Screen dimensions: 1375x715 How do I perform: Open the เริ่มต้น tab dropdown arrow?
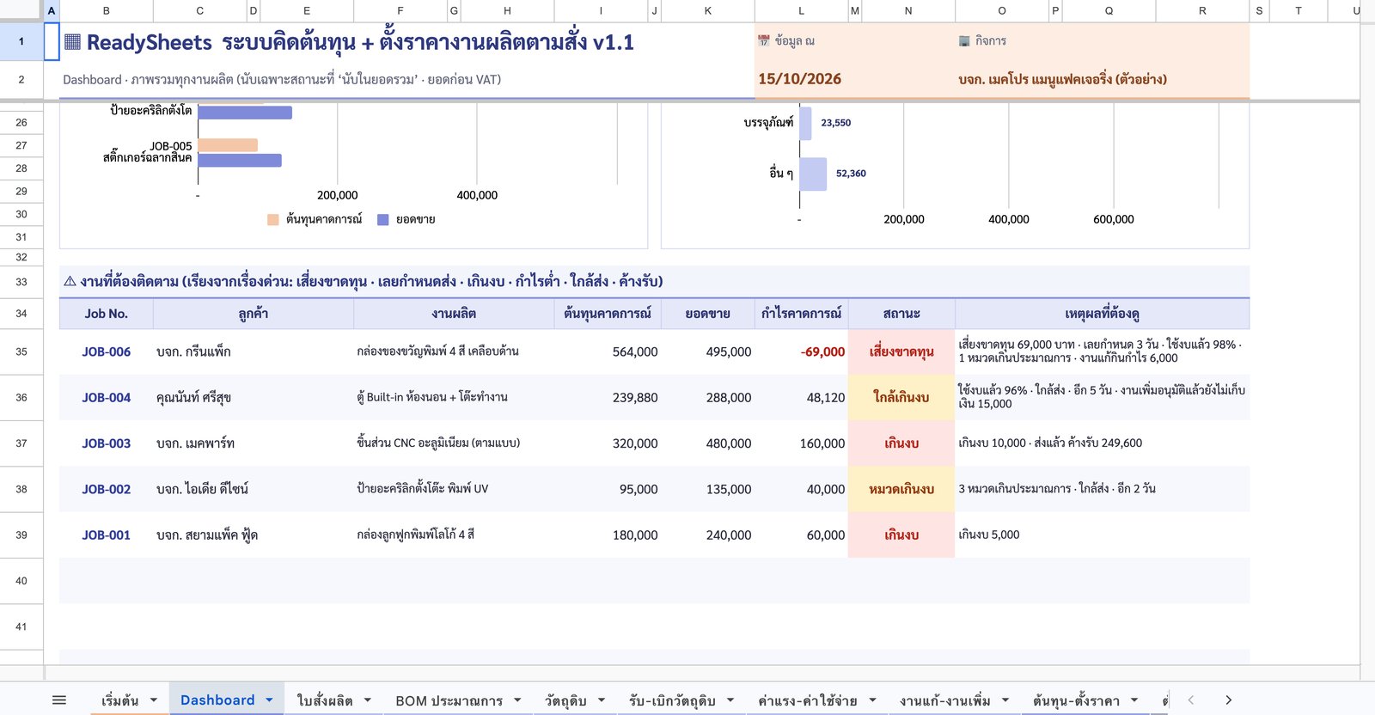click(x=154, y=700)
